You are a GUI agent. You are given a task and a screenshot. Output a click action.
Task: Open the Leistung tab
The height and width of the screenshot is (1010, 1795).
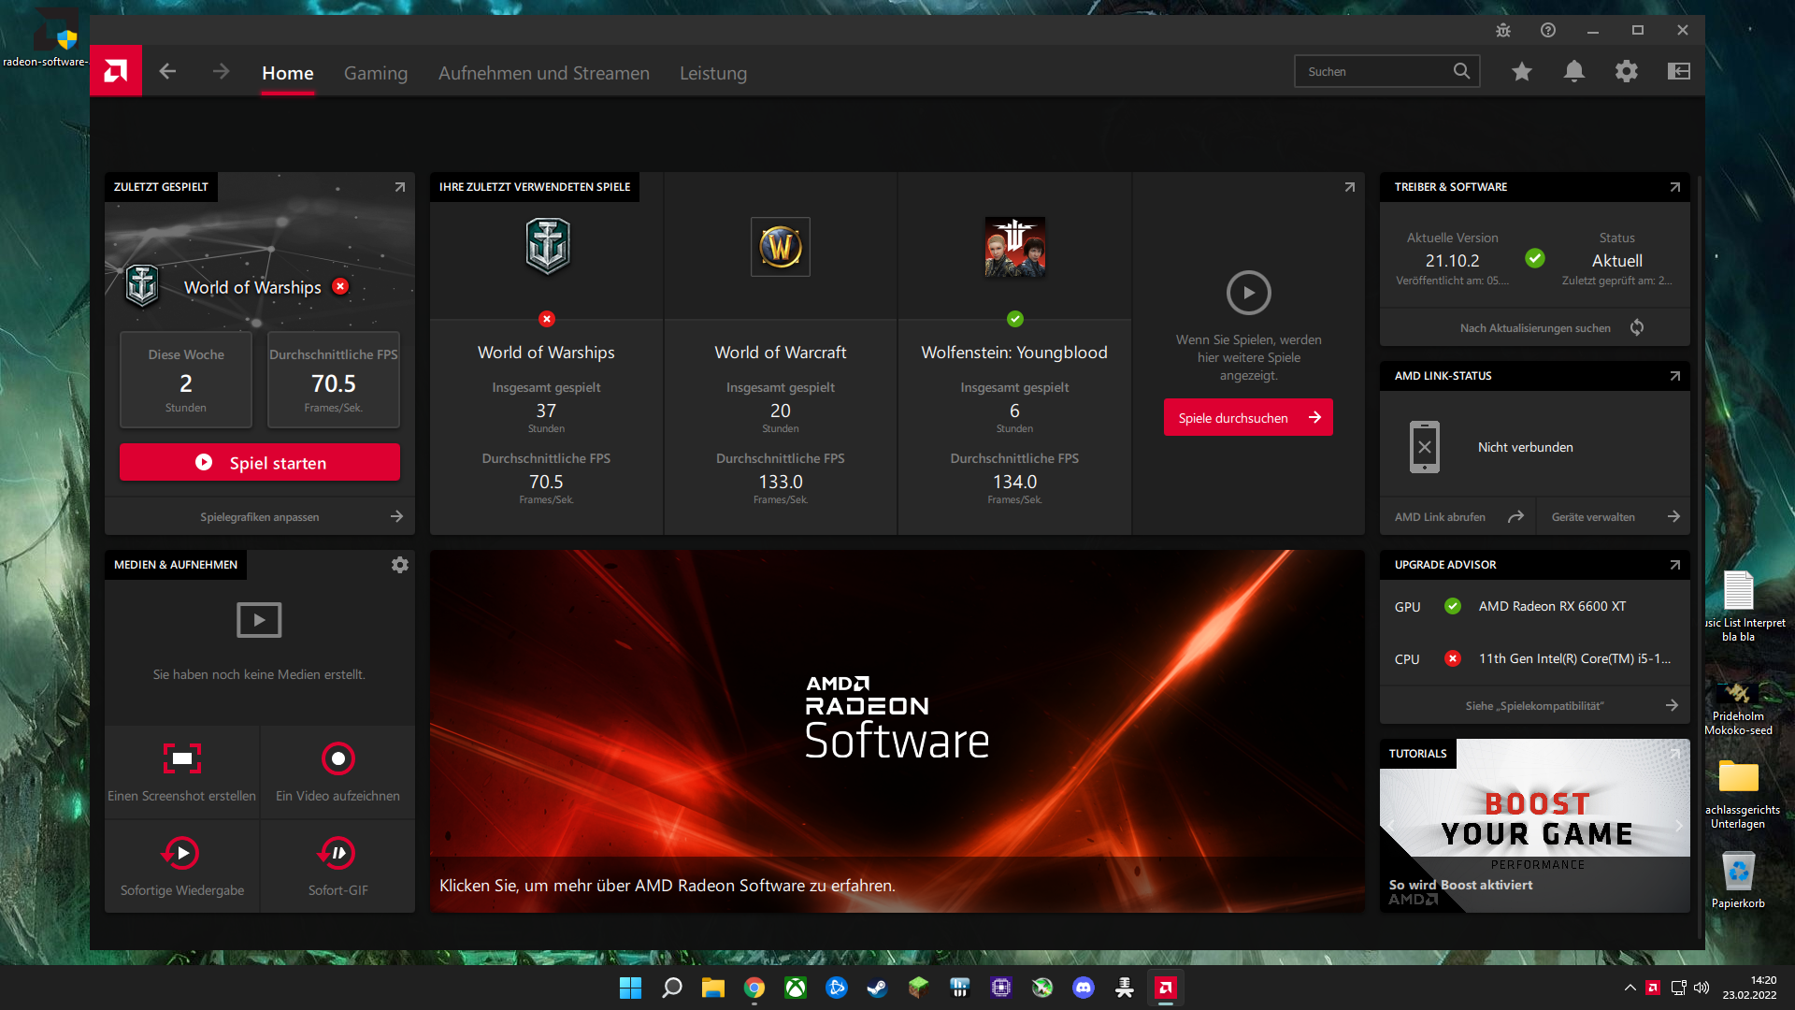tap(712, 73)
